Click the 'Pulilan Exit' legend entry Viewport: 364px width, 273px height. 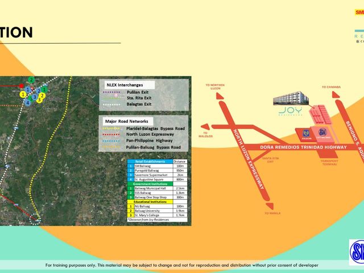coord(138,92)
